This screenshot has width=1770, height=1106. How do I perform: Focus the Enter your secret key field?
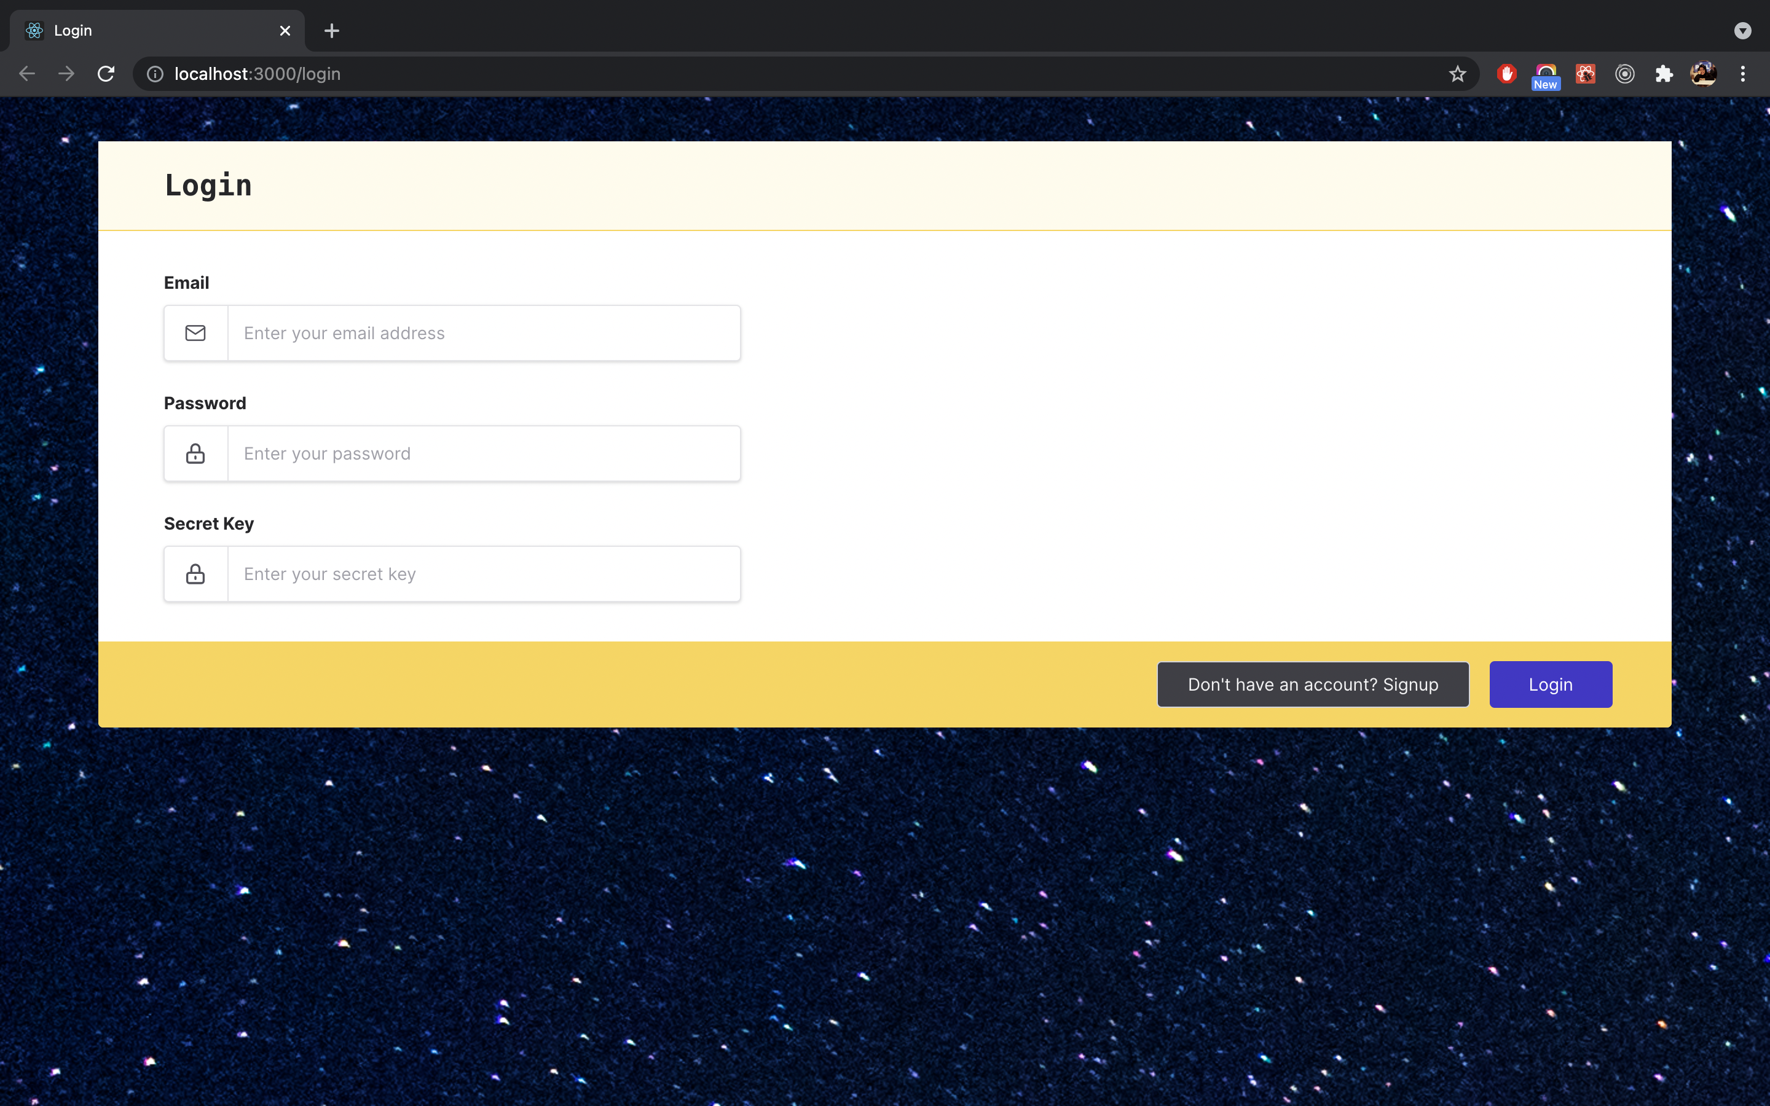pos(482,575)
